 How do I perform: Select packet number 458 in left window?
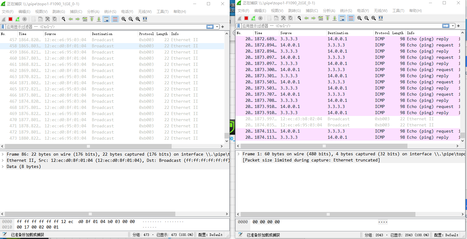pos(112,46)
